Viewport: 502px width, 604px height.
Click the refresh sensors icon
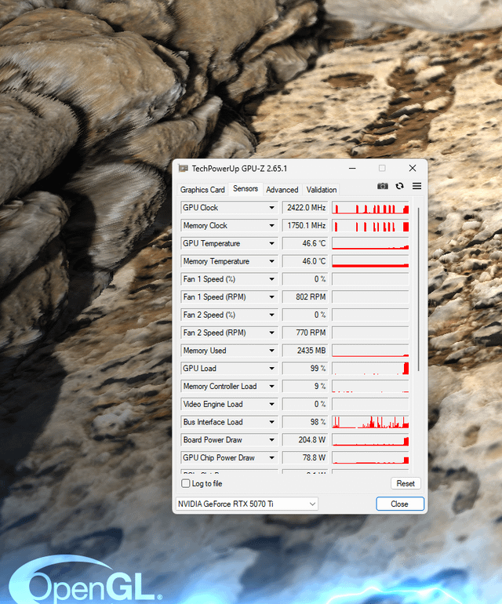click(399, 186)
